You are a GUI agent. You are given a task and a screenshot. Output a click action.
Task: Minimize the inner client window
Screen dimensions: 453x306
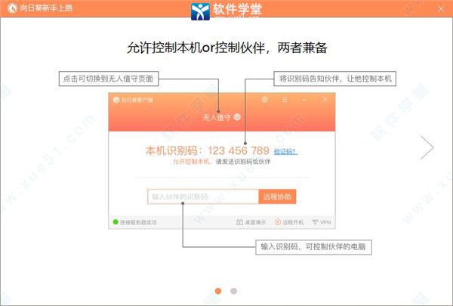305,100
